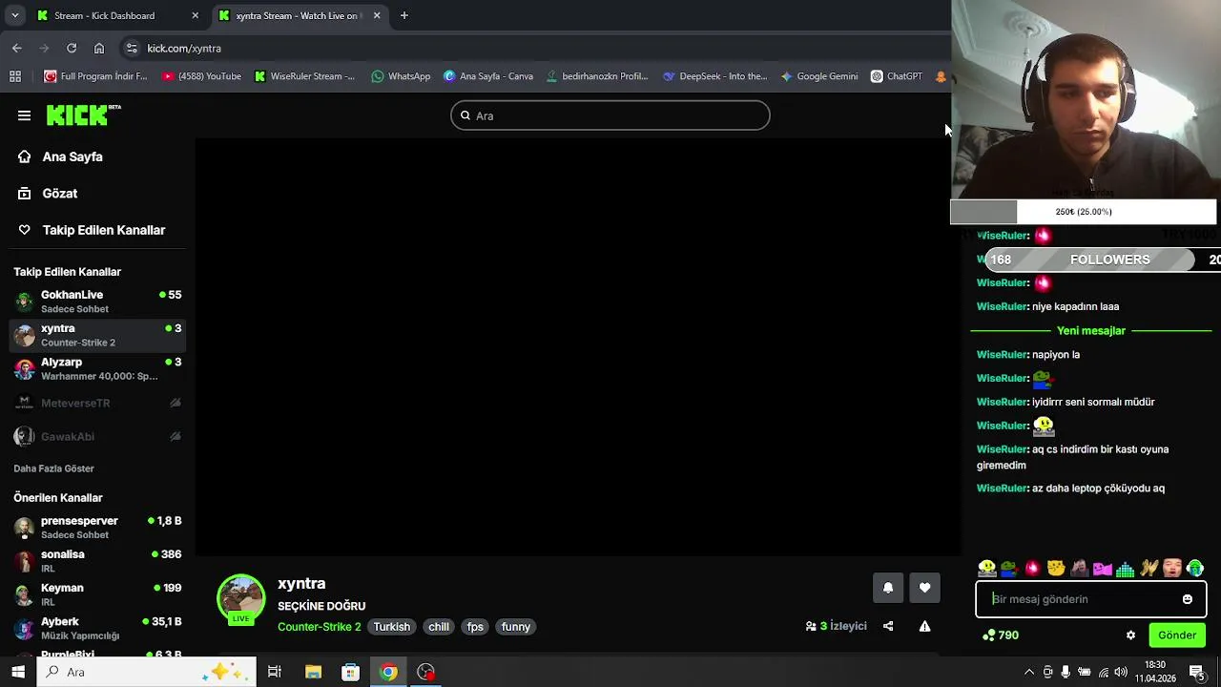Open a new browser tab
This screenshot has width=1221, height=687.
(x=404, y=15)
